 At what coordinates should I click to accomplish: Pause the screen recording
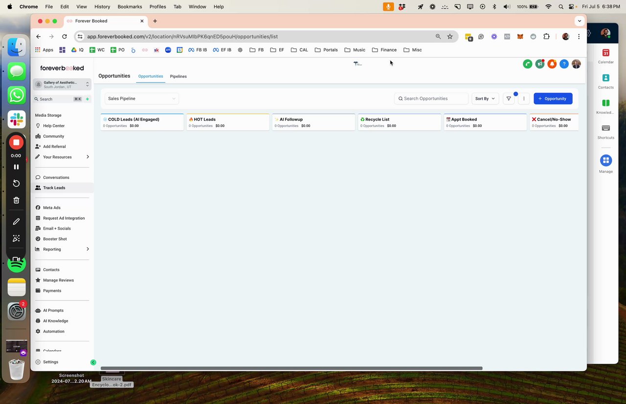pyautogui.click(x=16, y=167)
